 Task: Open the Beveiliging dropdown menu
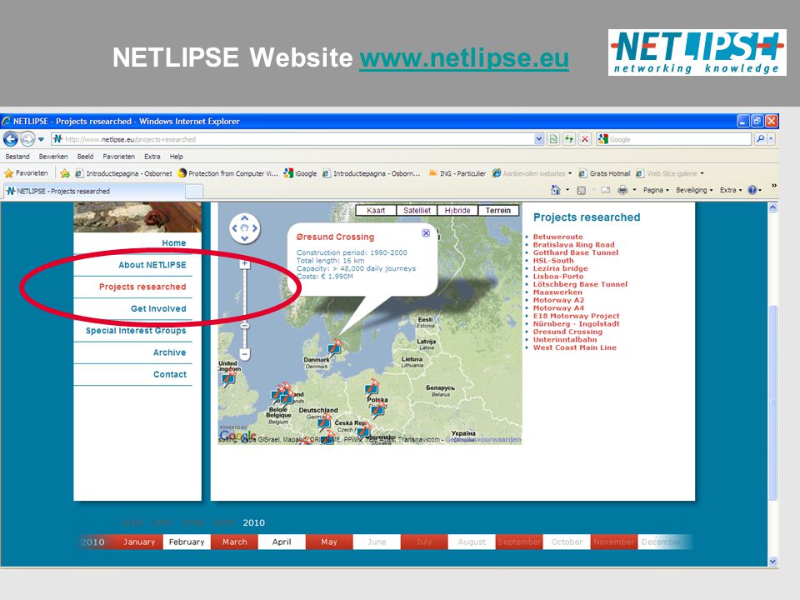[x=694, y=190]
